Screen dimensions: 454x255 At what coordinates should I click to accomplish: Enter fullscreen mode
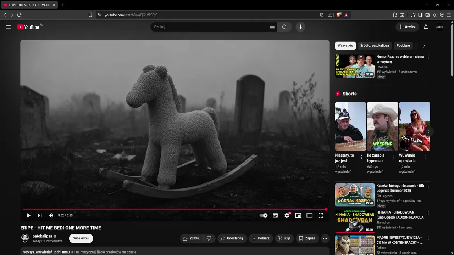(321, 215)
